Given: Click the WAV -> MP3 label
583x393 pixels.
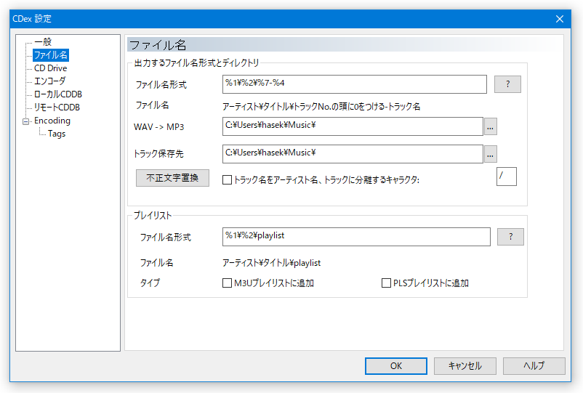Looking at the screenshot, I should pyautogui.click(x=158, y=127).
